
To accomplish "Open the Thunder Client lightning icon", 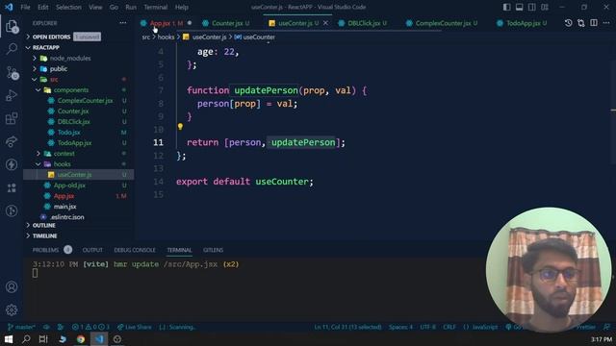I will 12,164.
